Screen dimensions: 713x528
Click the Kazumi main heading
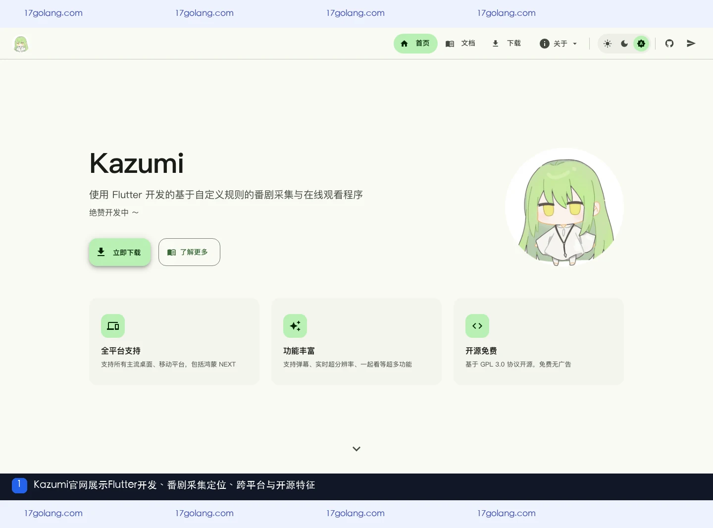coord(137,163)
